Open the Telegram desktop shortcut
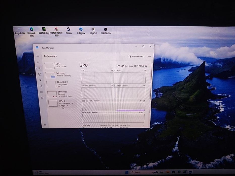 pos(81,31)
